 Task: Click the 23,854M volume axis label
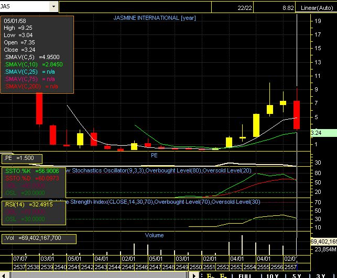coord(325,249)
